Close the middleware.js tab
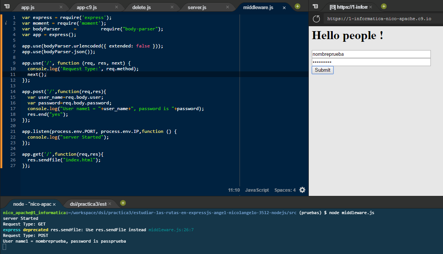Viewport: 443px width, 254px height. [284, 8]
